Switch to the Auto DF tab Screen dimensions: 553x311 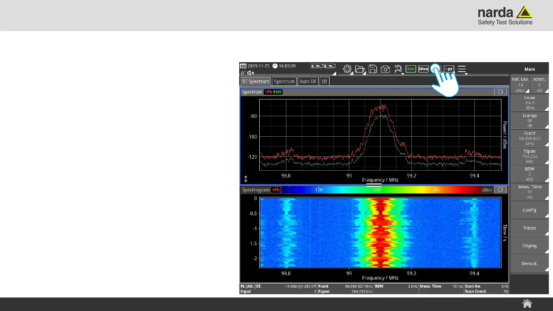(308, 81)
